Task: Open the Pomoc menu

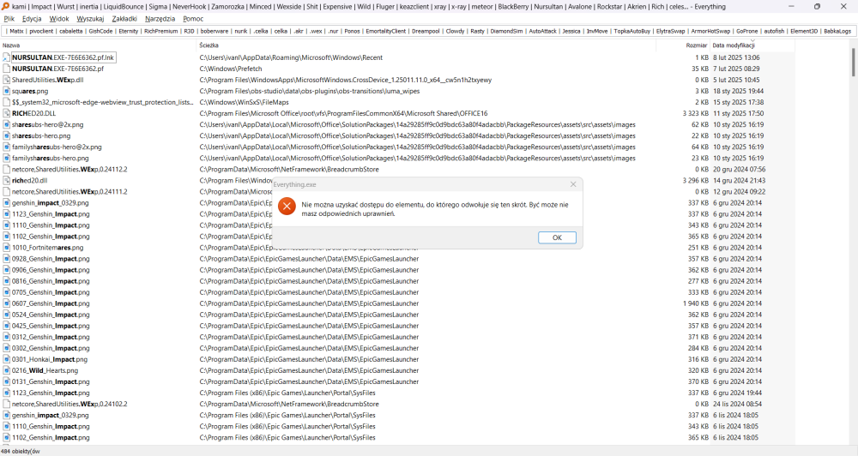Action: (193, 19)
